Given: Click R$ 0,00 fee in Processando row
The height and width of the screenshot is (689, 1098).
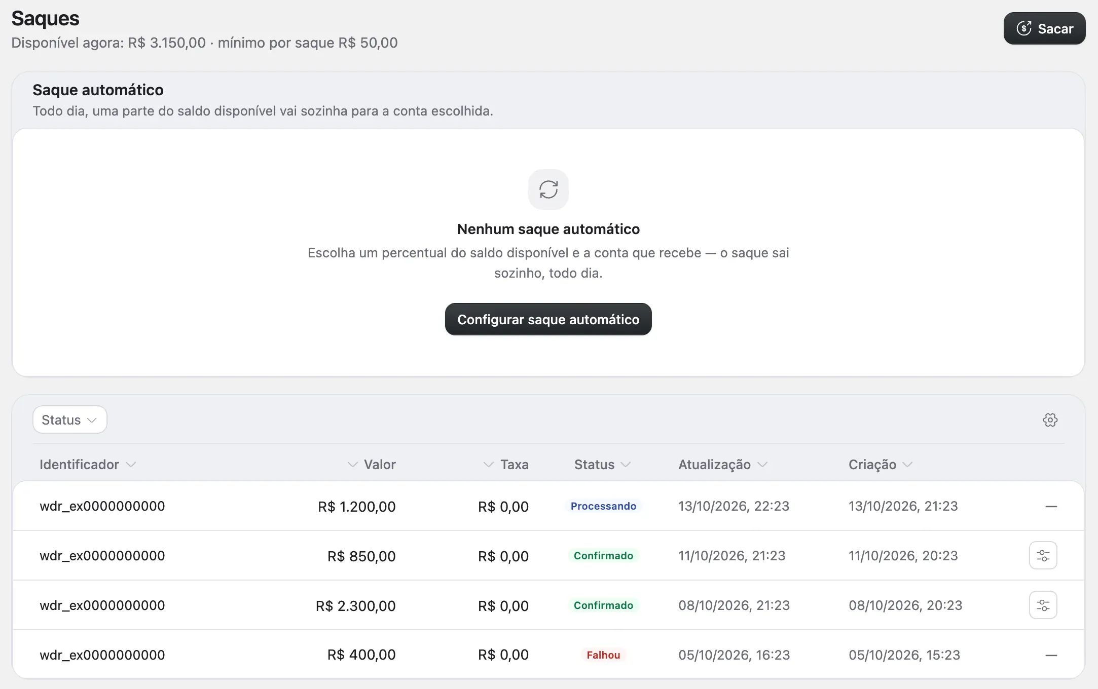Looking at the screenshot, I should pyautogui.click(x=503, y=506).
